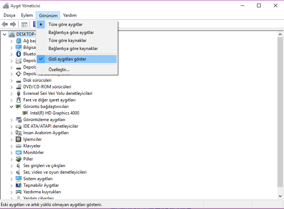
Task: Close the Görünüm menu
Action: tap(48, 15)
